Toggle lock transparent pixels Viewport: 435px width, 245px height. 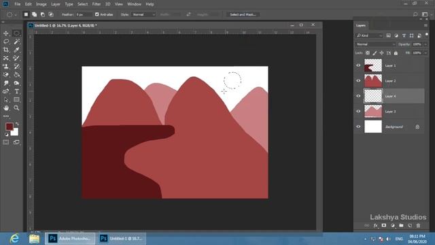368,53
